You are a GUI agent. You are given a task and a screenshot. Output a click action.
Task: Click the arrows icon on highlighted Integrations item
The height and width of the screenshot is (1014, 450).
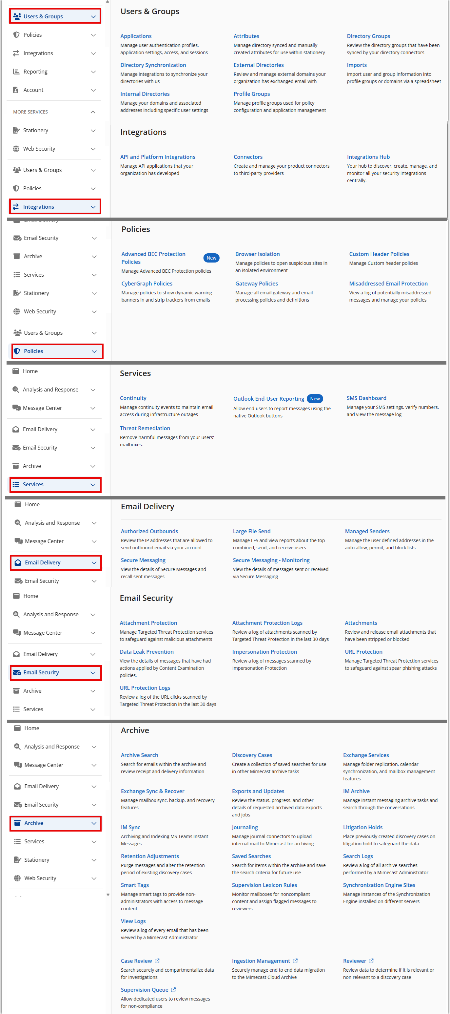(16, 207)
